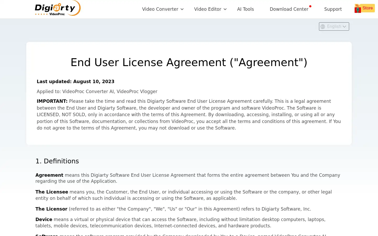The height and width of the screenshot is (236, 378).
Task: Visit the Support page
Action: click(333, 9)
